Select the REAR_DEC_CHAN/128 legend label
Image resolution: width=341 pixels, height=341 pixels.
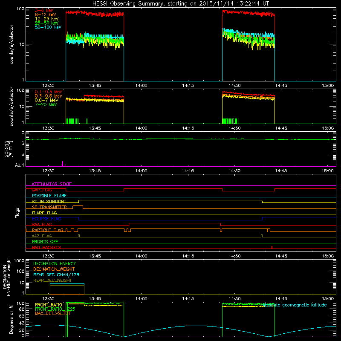pyautogui.click(x=56, y=275)
